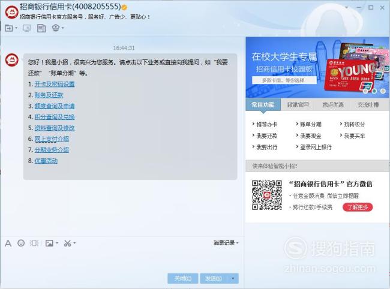Open link 额度查询及申请
390x289 pixels.
point(55,106)
